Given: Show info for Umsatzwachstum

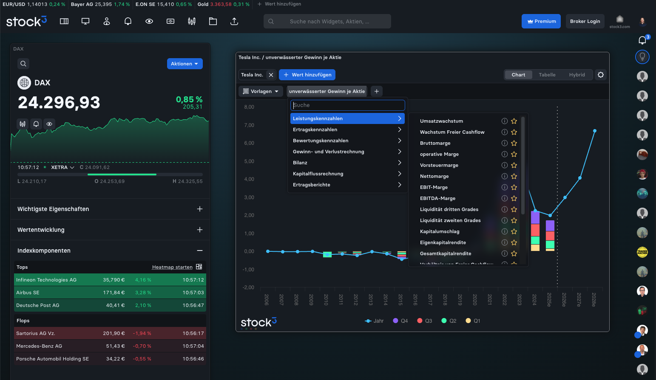Looking at the screenshot, I should coord(505,121).
